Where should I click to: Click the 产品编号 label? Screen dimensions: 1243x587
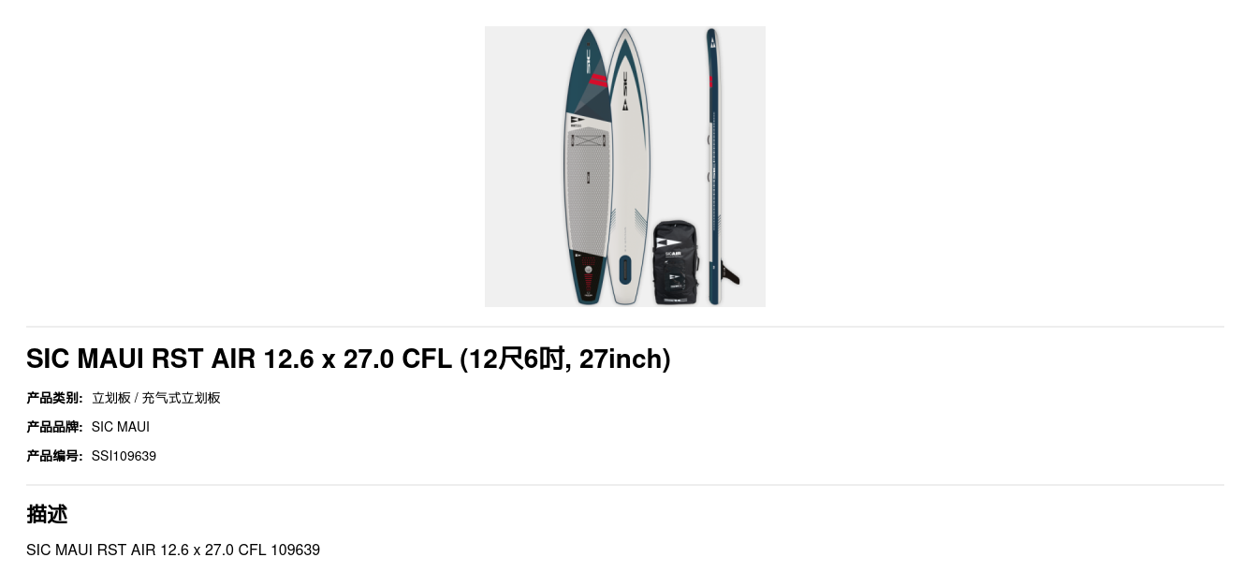[x=54, y=456]
